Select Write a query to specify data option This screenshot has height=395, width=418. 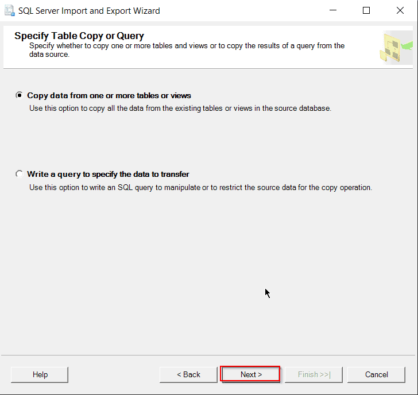click(x=19, y=174)
